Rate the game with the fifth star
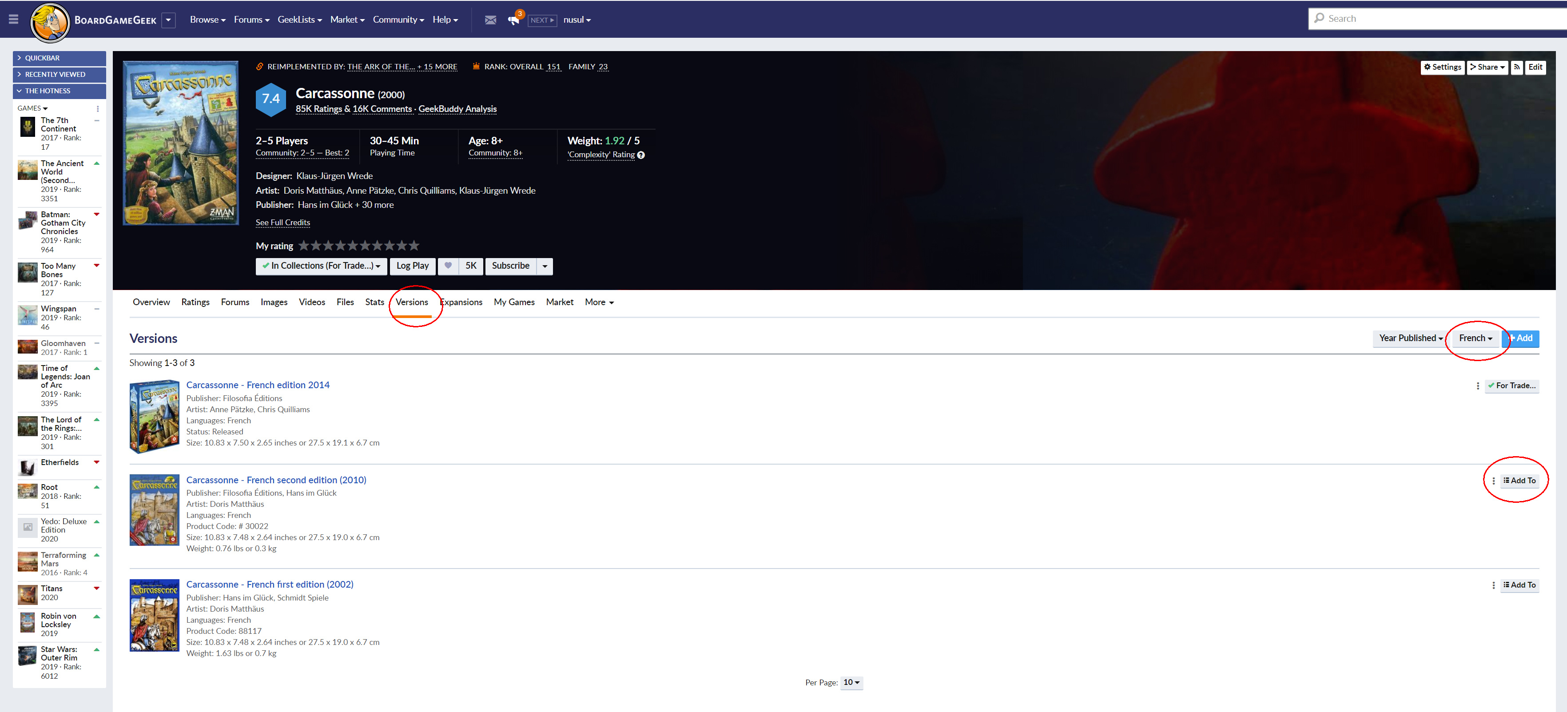1567x712 pixels. point(353,245)
